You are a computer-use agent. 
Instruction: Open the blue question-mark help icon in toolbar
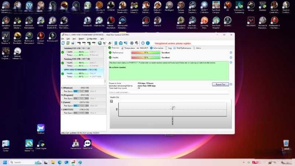(x=143, y=43)
